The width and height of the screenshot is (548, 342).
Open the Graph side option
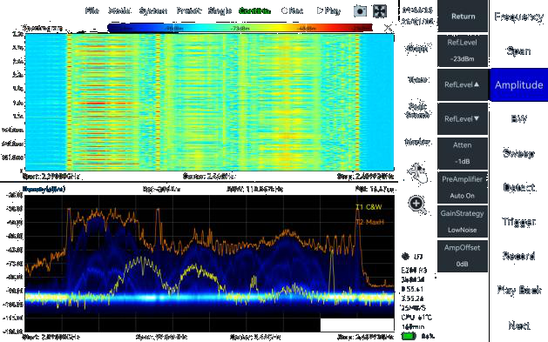click(417, 49)
